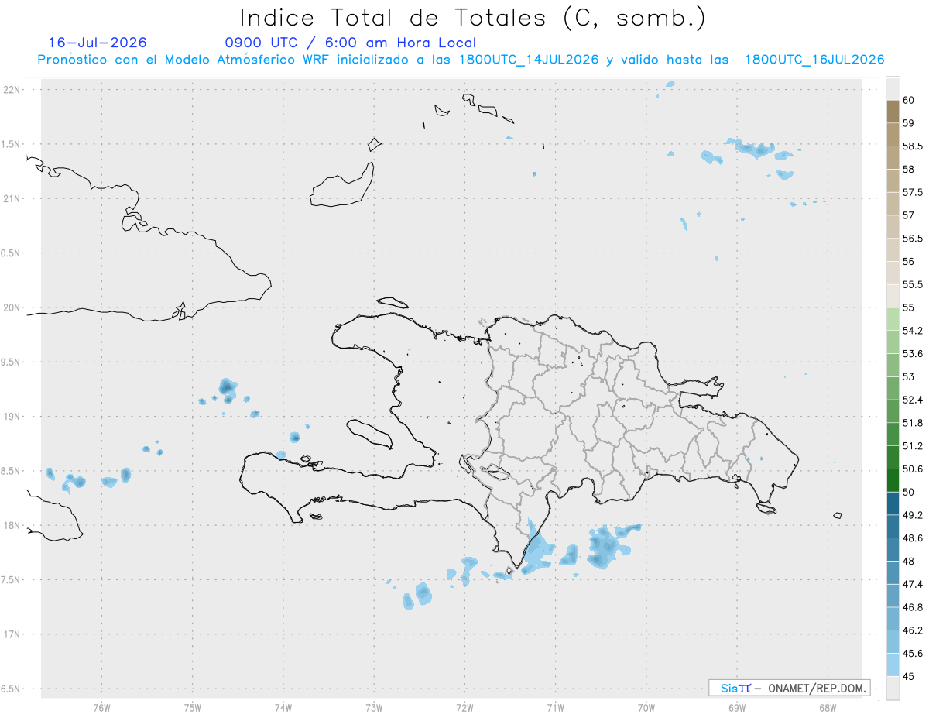Image resolution: width=929 pixels, height=718 pixels.
Task: Click the longitude axis label "70W"
Action: pyautogui.click(x=646, y=708)
